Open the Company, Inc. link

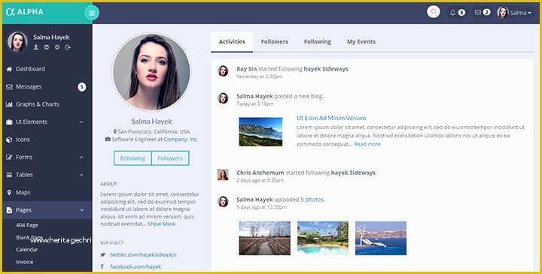pos(181,139)
